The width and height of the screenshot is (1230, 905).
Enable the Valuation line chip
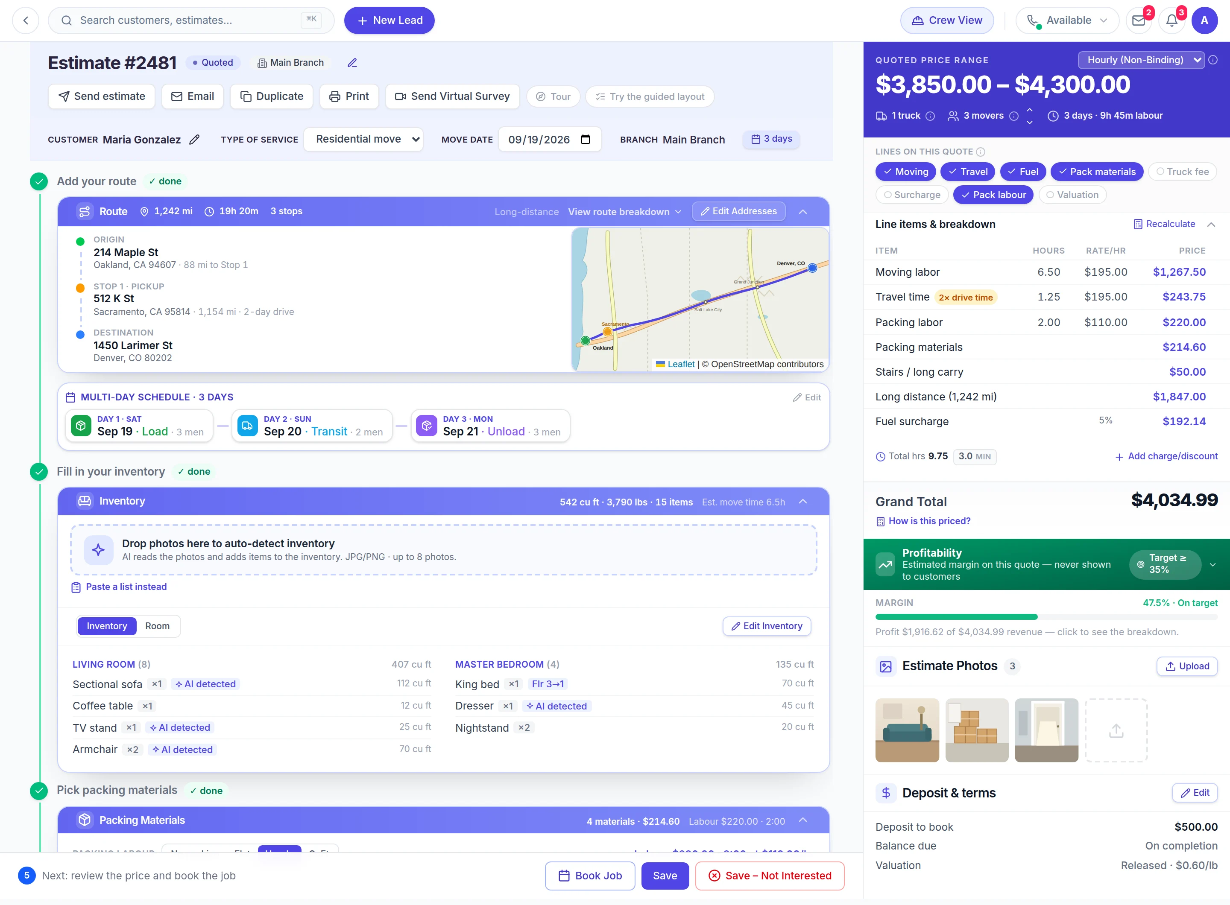pos(1072,195)
